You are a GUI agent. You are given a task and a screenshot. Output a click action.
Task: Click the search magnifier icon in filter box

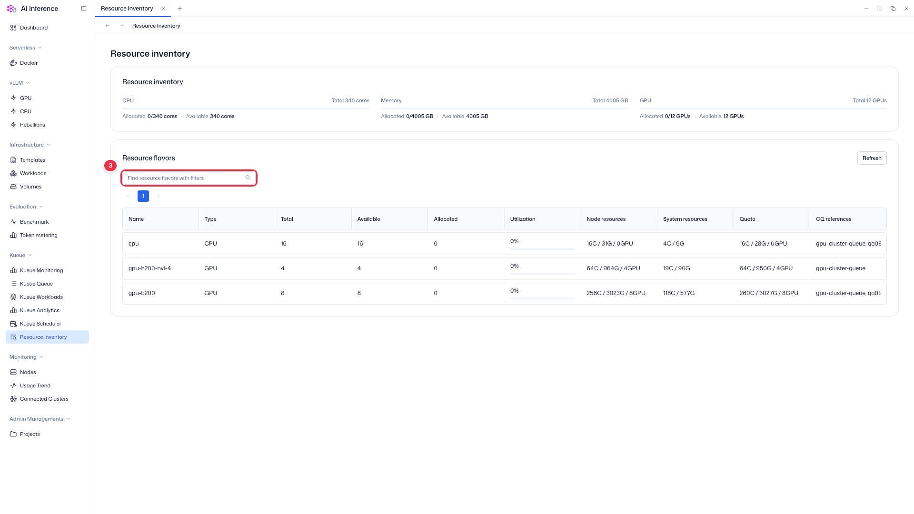(248, 178)
